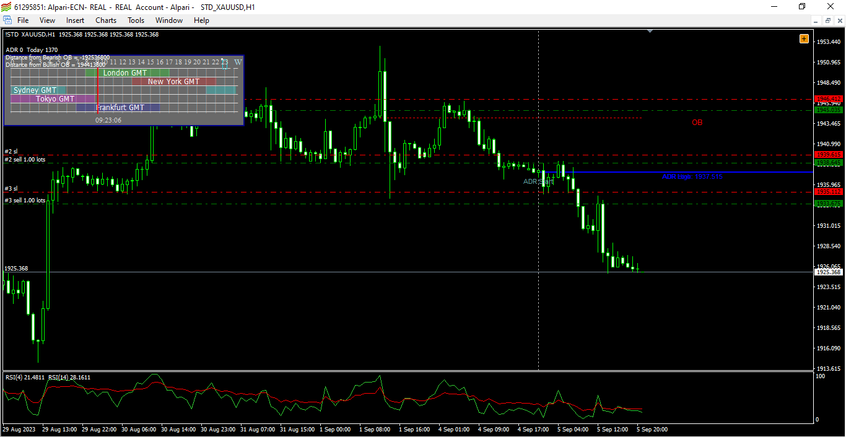Click the Distance from Bullish OB text
Image resolution: width=846 pixels, height=437 pixels.
pos(55,64)
